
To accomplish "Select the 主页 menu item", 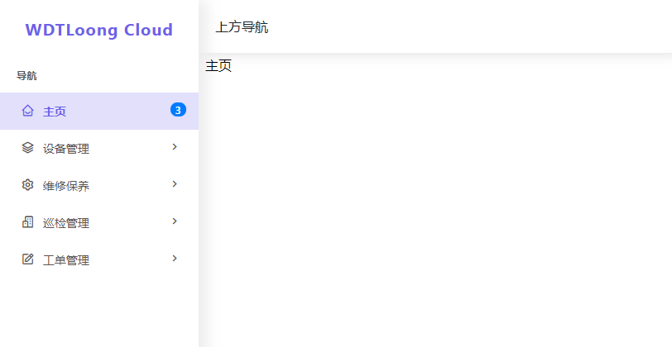I will pos(99,111).
